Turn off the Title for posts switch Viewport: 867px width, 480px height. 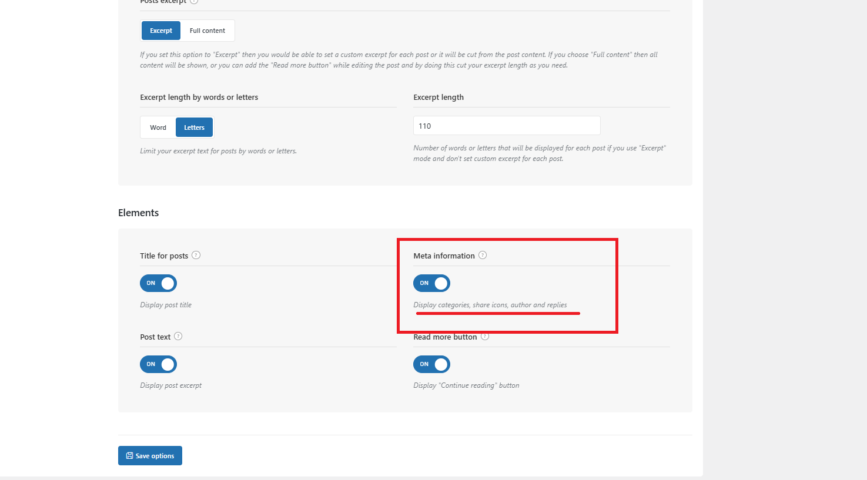click(x=158, y=283)
